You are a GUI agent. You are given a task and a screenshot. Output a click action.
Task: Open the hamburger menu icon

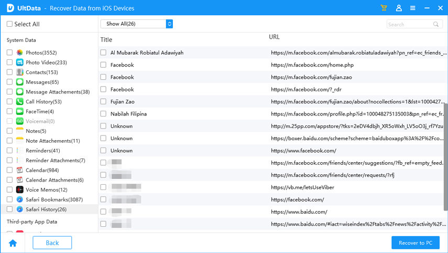tap(413, 8)
